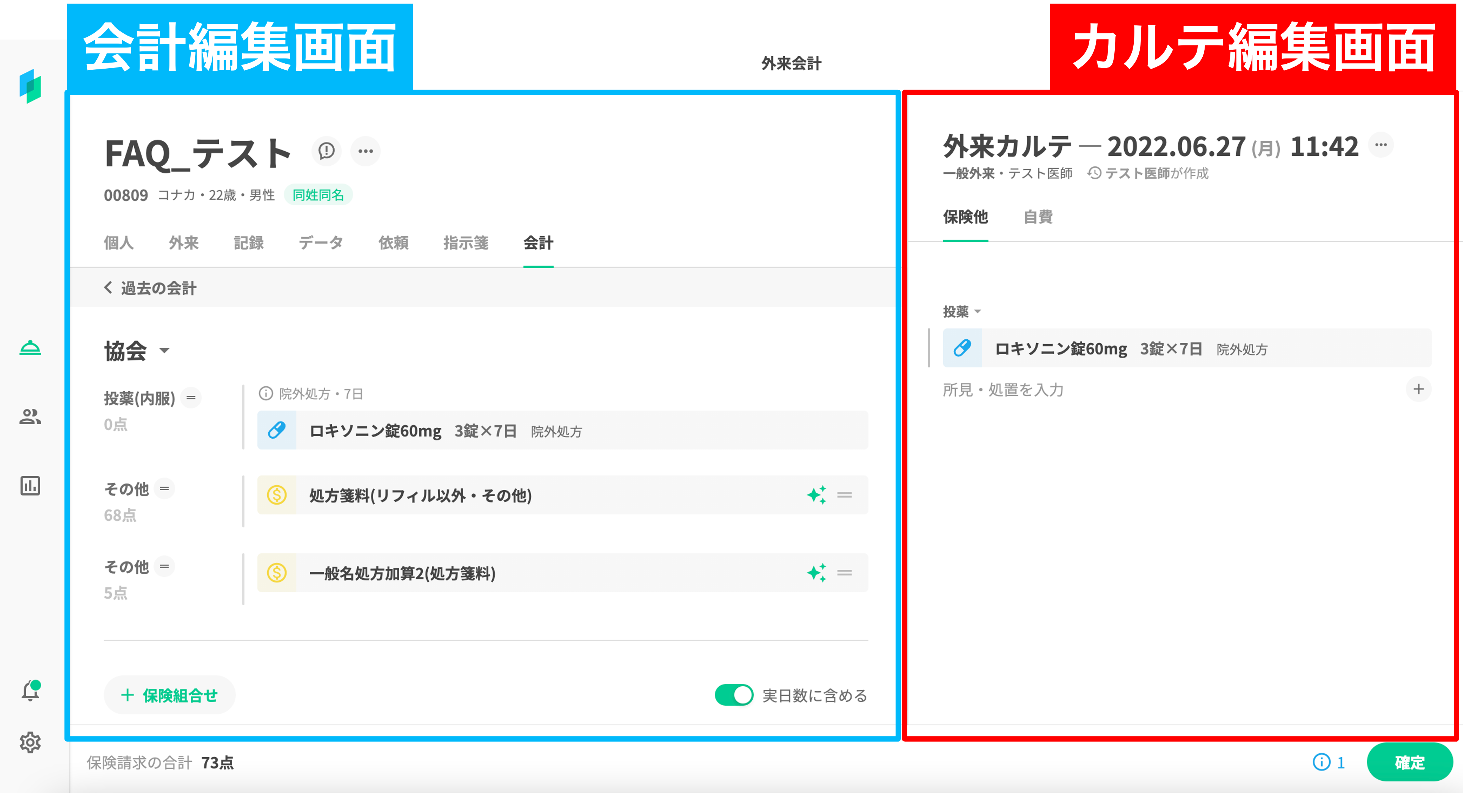The width and height of the screenshot is (1470, 794).
Task: Click sparkle icon on 処方箋料 row
Action: tap(817, 495)
